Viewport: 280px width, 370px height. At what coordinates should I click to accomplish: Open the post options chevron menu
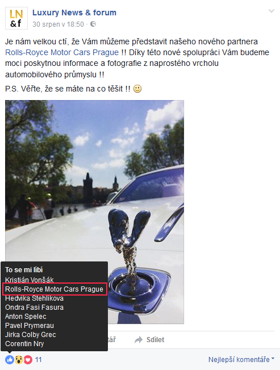tap(271, 11)
